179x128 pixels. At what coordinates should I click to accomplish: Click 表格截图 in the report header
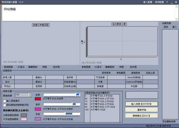121,73
